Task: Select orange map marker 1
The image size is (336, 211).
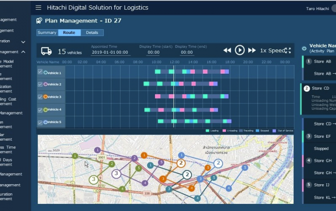Action: click(144, 155)
